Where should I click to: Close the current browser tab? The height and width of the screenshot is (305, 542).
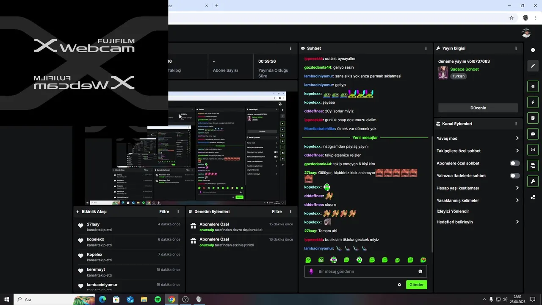[x=207, y=6]
